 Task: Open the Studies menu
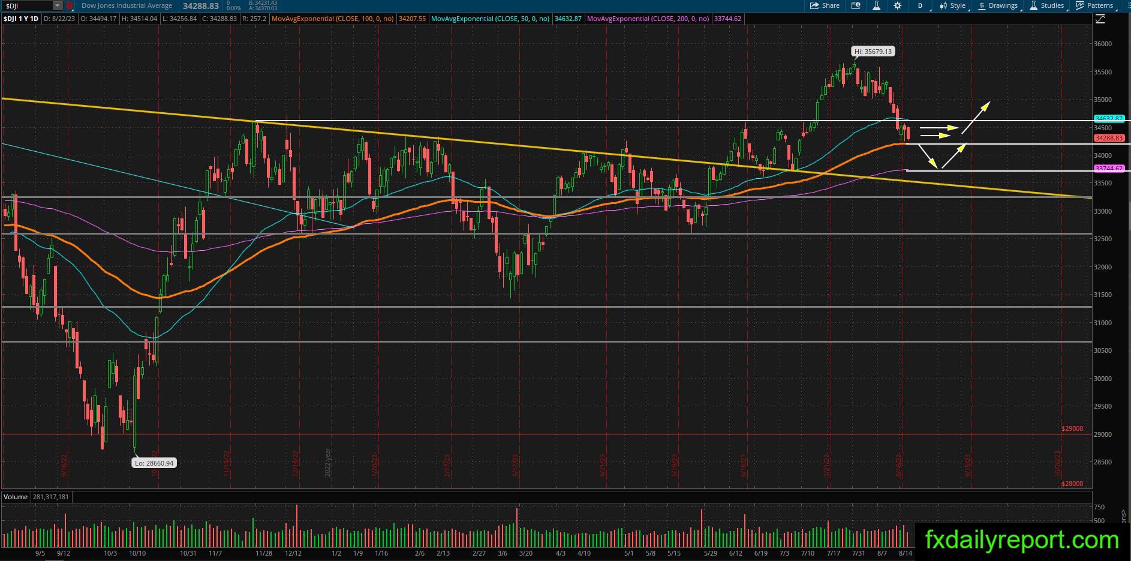pyautogui.click(x=1047, y=5)
